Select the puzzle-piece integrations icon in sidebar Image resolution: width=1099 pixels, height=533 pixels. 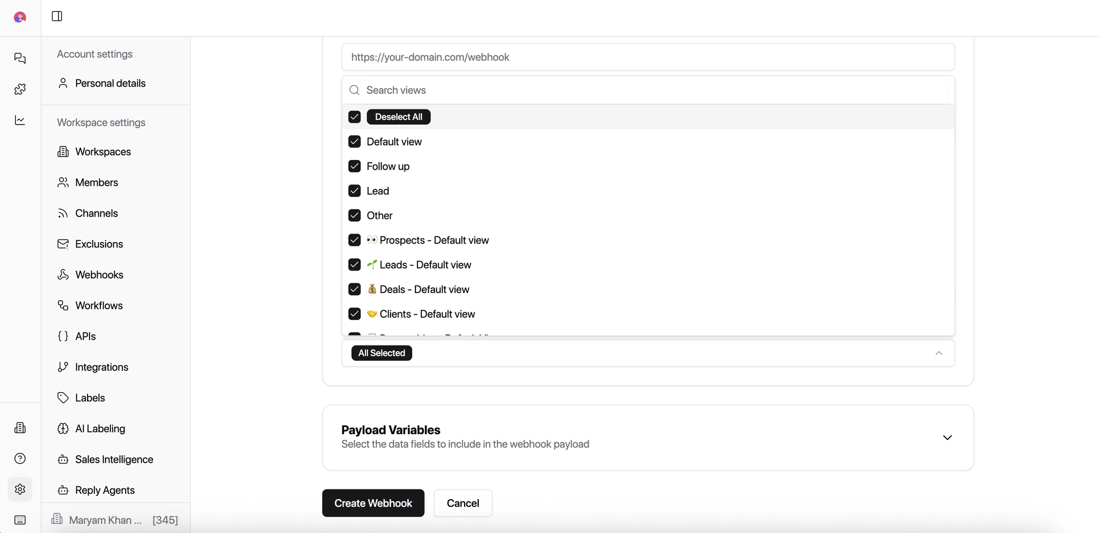coord(20,89)
